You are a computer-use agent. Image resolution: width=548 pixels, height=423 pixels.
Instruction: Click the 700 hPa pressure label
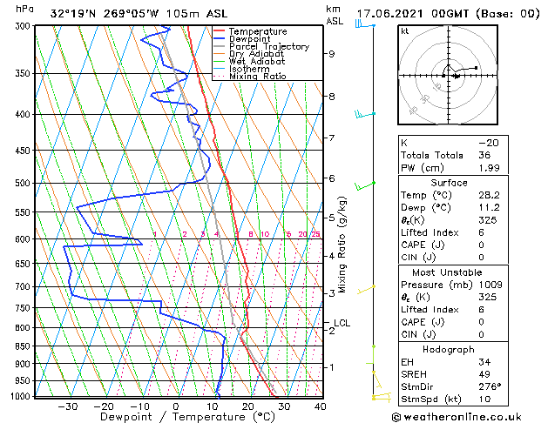[x=24, y=287]
